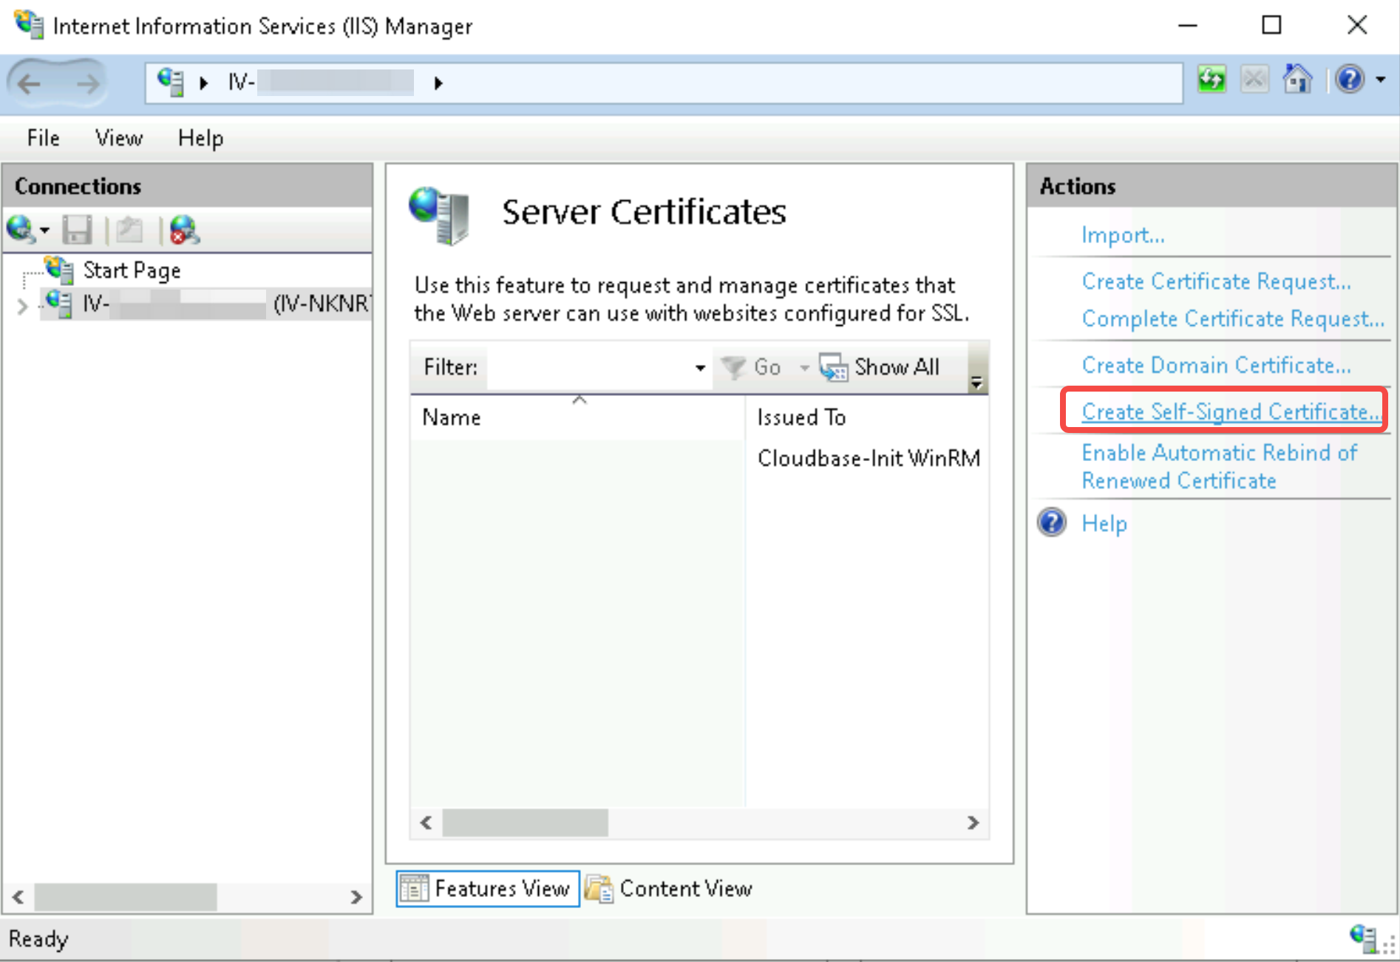Image resolution: width=1400 pixels, height=962 pixels.
Task: Select Start Page in the connections tree
Action: [x=132, y=270]
